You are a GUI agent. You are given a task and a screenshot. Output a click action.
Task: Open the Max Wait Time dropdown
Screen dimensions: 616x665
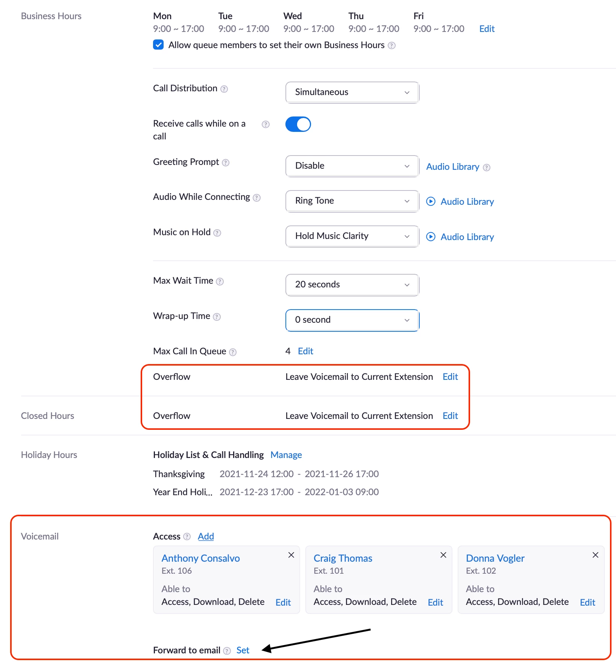point(352,285)
